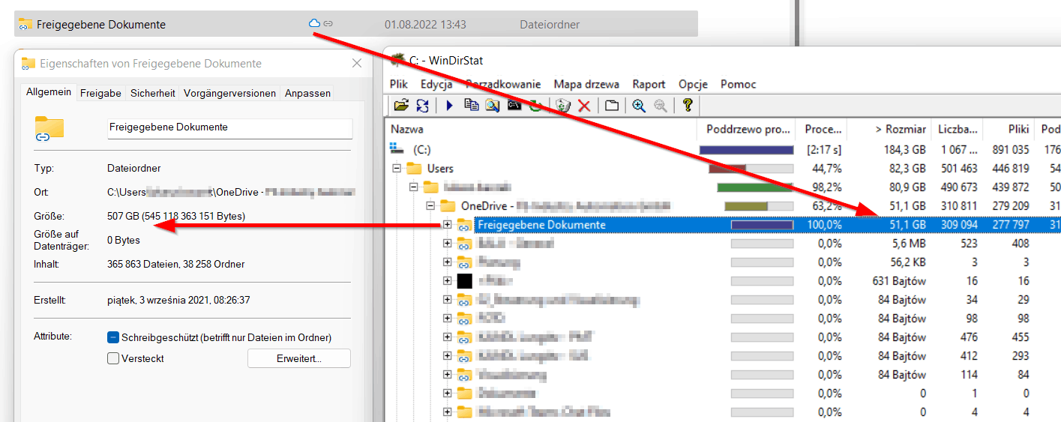Open the Mapa drzewa menu
1061x422 pixels.
586,84
